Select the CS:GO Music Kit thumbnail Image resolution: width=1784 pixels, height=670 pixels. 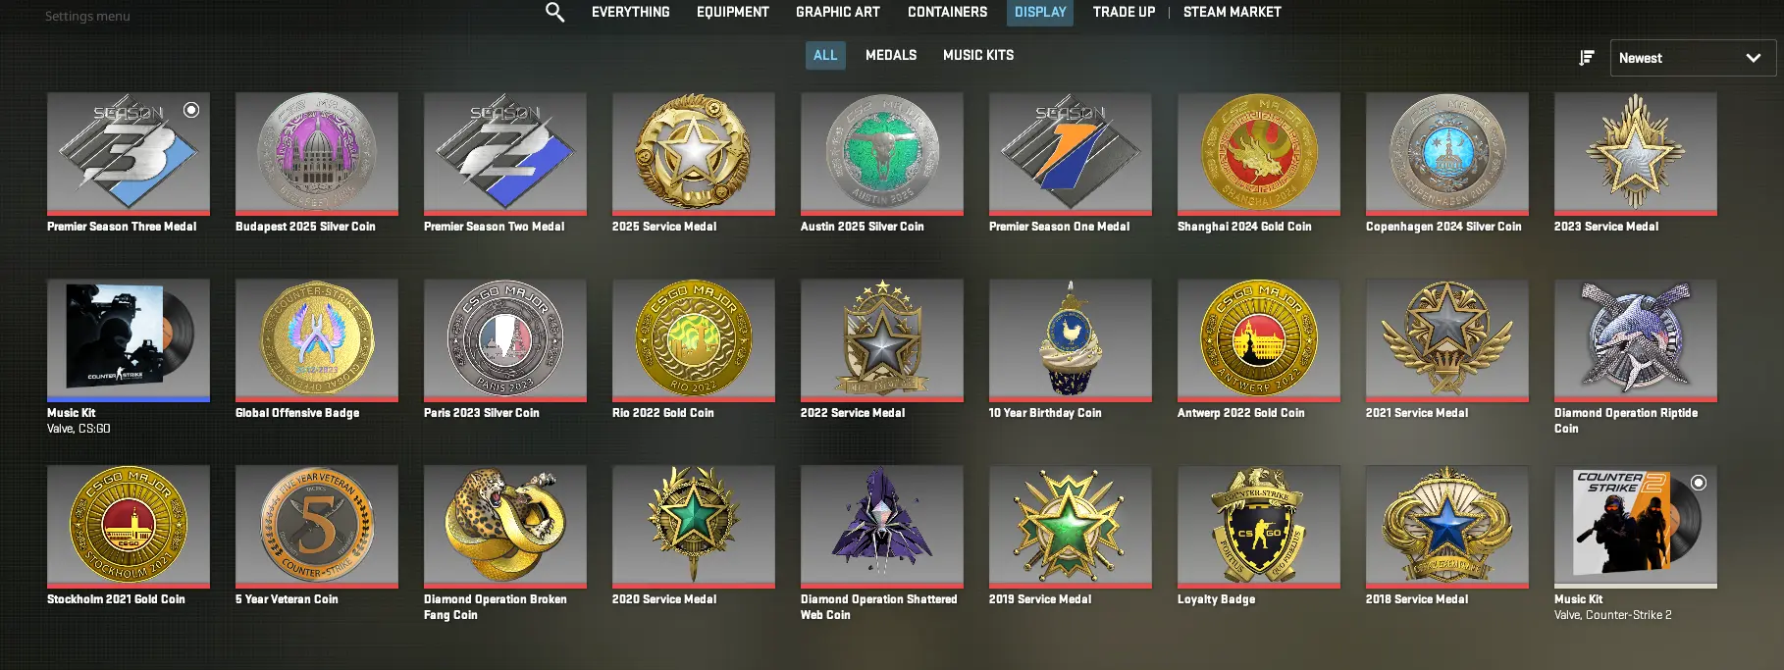[x=129, y=340]
